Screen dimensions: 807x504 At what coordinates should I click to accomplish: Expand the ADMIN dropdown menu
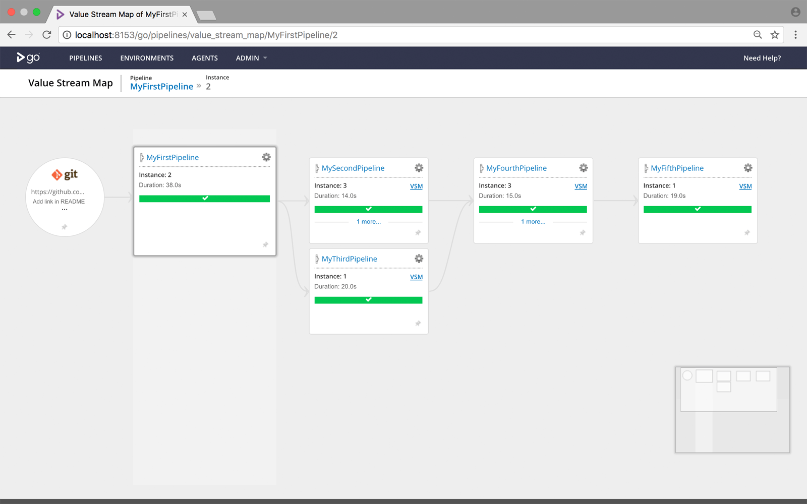pyautogui.click(x=251, y=58)
